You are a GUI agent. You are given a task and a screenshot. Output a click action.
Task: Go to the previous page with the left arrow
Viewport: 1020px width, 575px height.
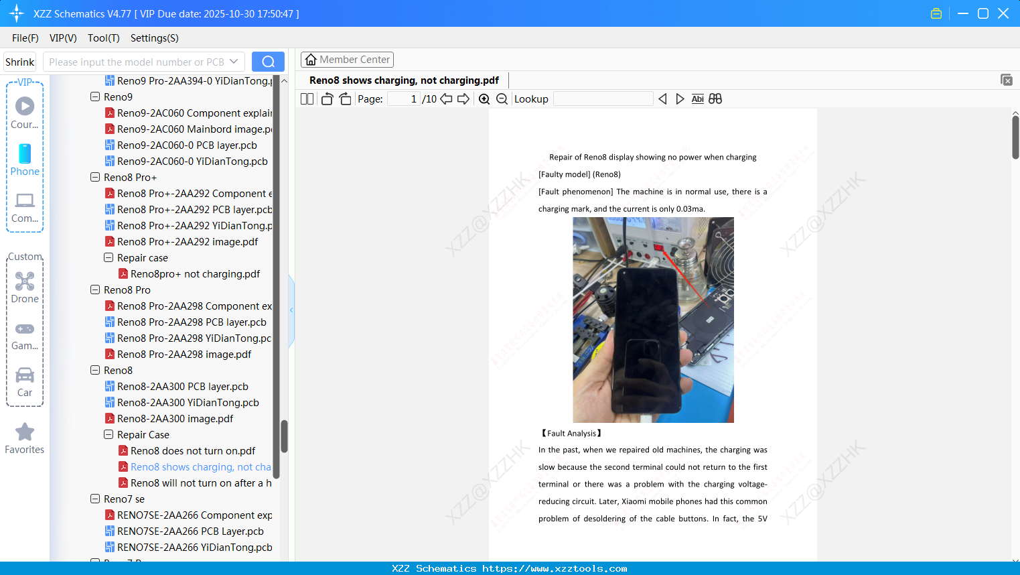coord(446,99)
